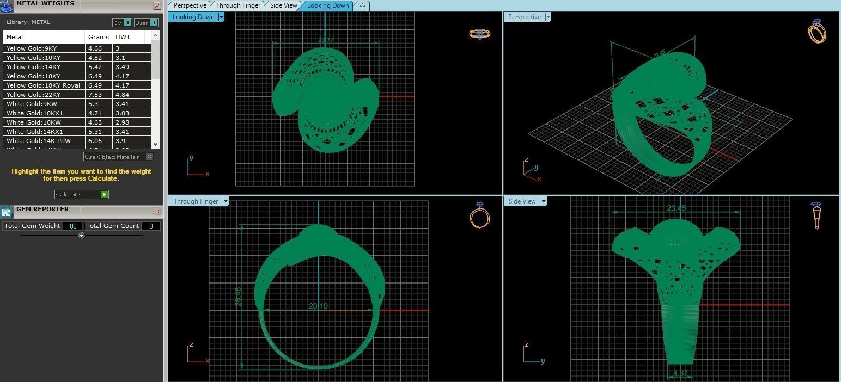Select the Yellow Gold:18KY Royal row

coord(77,85)
